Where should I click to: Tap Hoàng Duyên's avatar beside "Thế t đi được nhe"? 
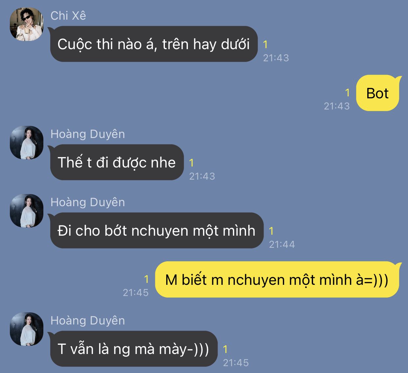click(x=27, y=143)
